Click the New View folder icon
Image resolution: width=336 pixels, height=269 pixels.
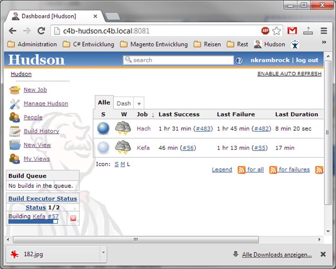15,145
